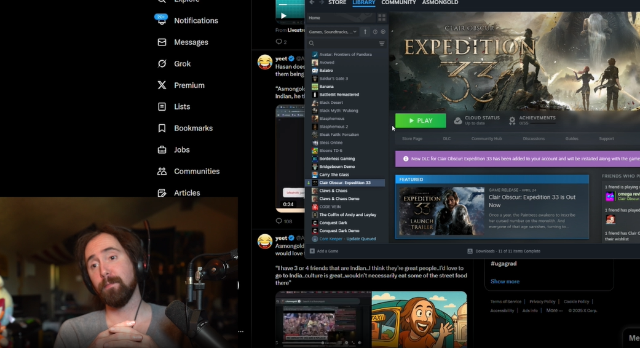The image size is (640, 348).
Task: Open the Privacy Policy link
Action: pos(542,301)
